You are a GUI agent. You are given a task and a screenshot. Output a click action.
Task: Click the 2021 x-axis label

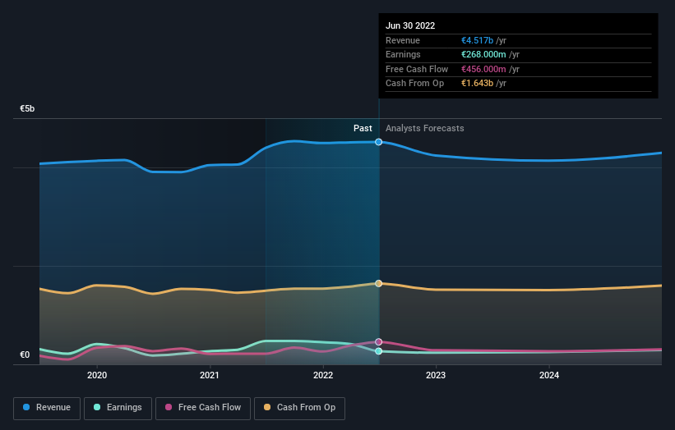[x=210, y=375]
